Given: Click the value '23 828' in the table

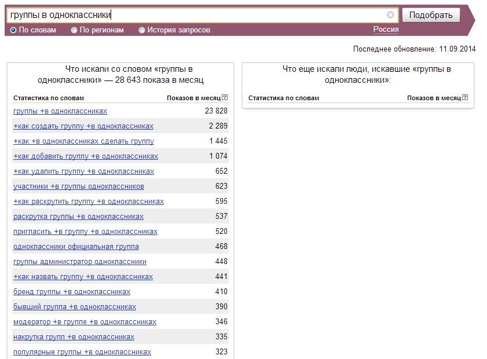Looking at the screenshot, I should pyautogui.click(x=216, y=111).
